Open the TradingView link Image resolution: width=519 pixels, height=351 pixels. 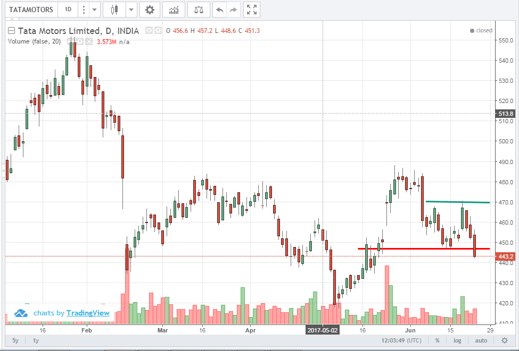coord(88,313)
